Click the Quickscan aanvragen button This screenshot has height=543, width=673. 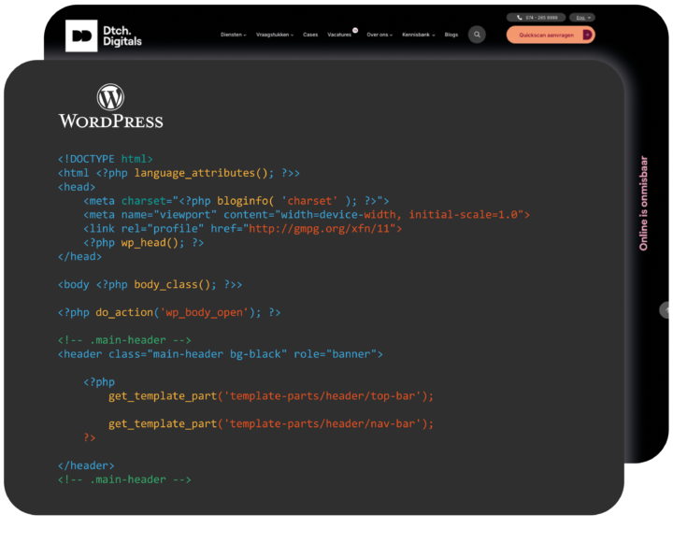click(x=551, y=35)
